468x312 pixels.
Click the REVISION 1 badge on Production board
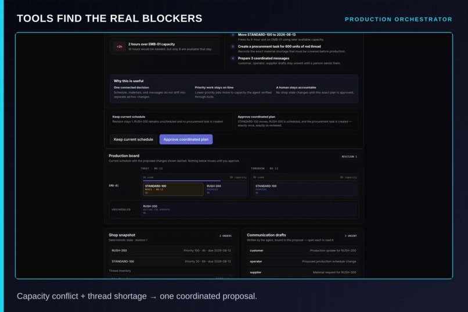349,156
